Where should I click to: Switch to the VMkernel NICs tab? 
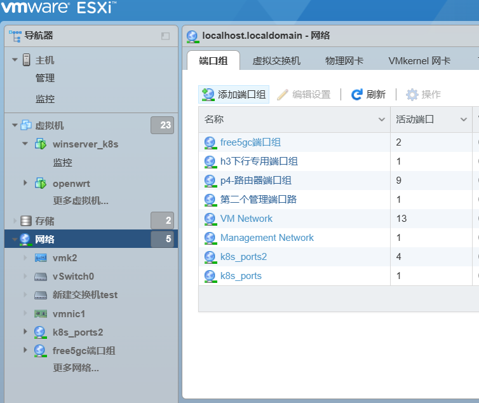tap(419, 61)
